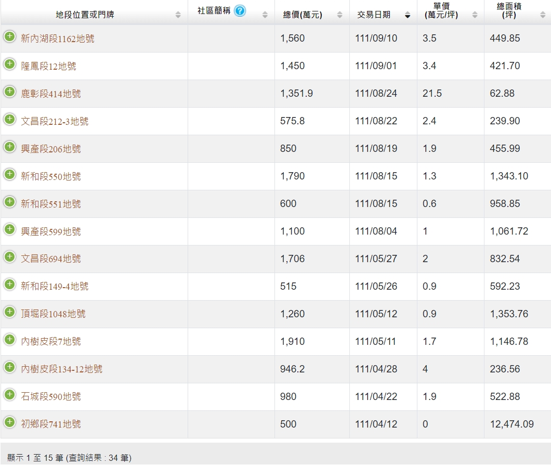Sort by 單價(萬元/坪) column header
Viewport: 551px width, 465px height.
pyautogui.click(x=441, y=11)
